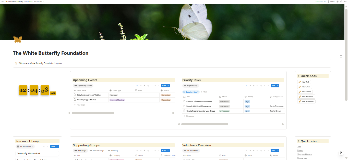Screen dimensions: 348x160
Task: Open Upcoming Events database full page
Action: 155,86
